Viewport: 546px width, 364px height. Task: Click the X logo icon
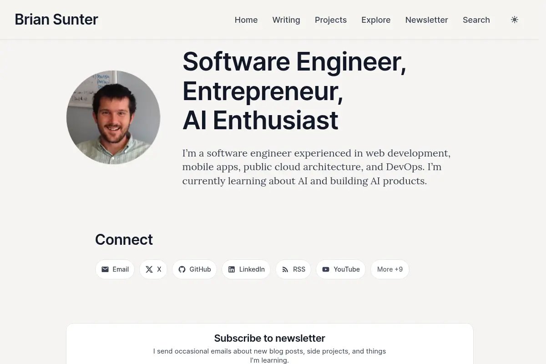[149, 269]
